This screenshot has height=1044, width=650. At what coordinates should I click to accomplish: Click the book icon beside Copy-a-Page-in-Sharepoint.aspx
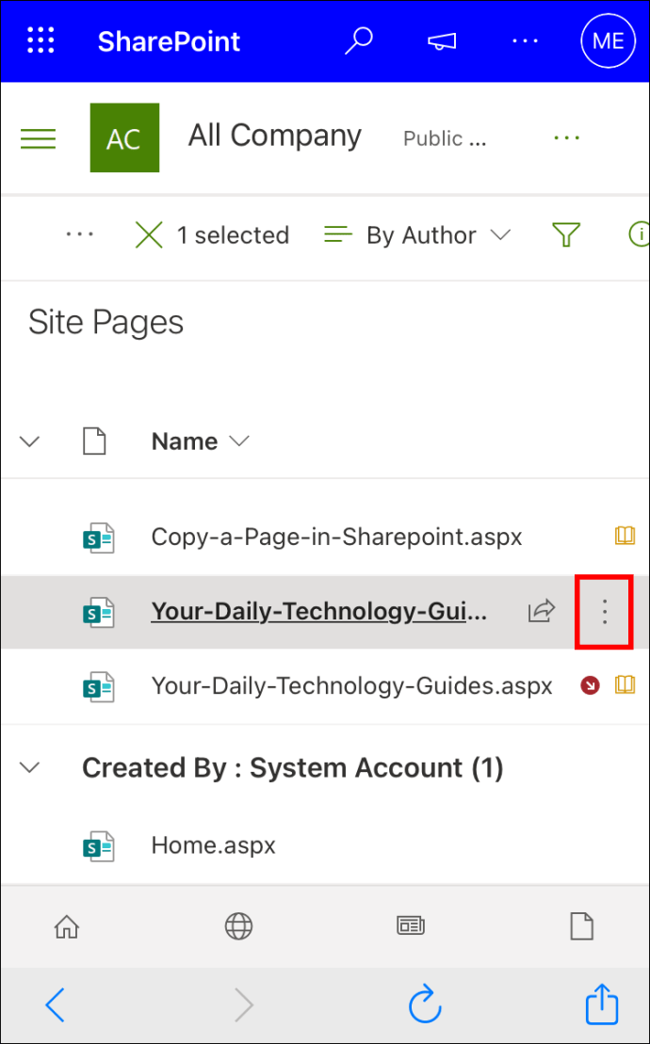[625, 536]
